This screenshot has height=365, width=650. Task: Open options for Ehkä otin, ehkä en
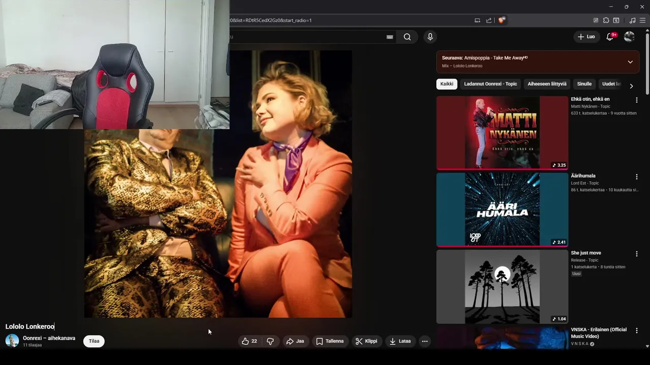[636, 100]
